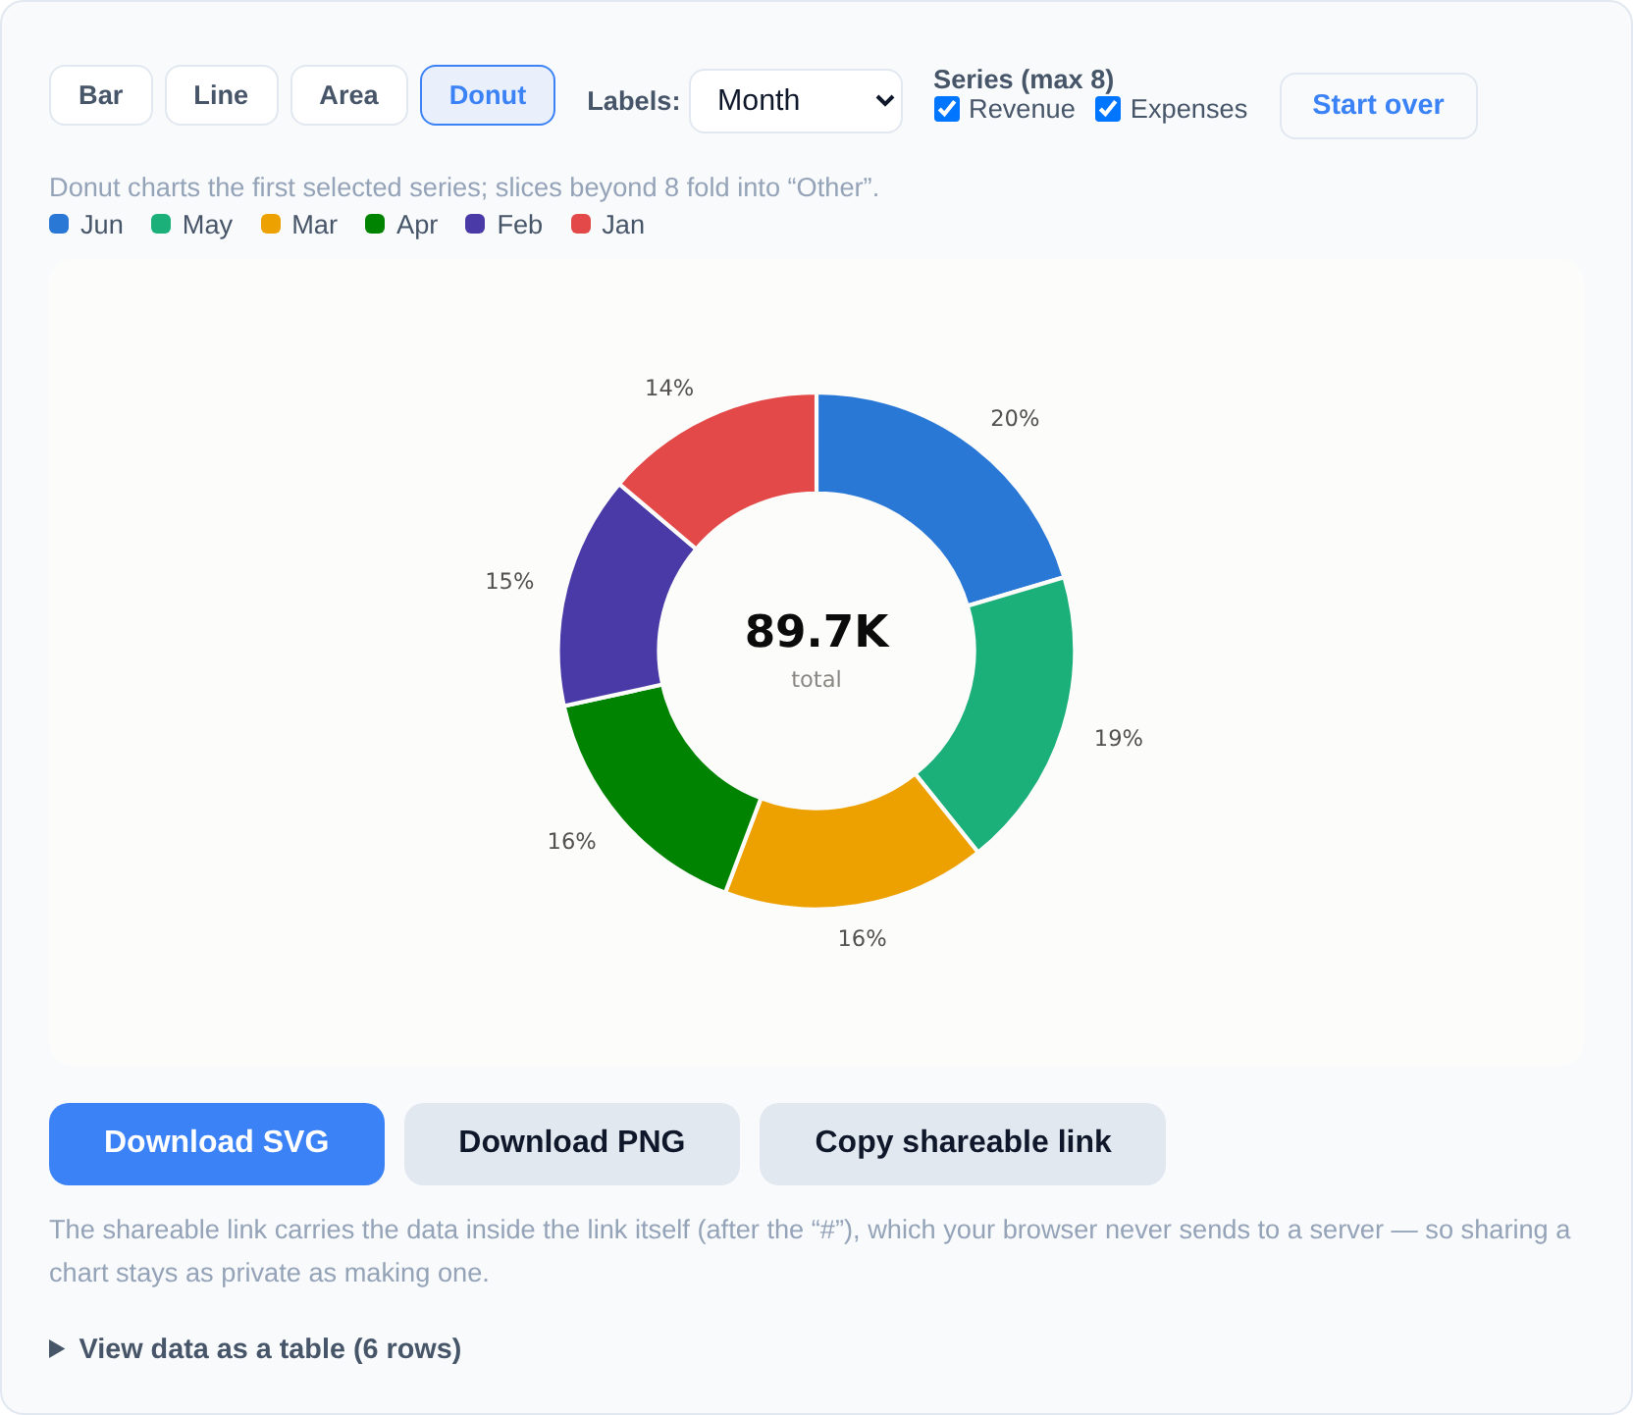Screen dimensions: 1633x1415
Task: Switch to the Area chart type
Action: point(349,95)
